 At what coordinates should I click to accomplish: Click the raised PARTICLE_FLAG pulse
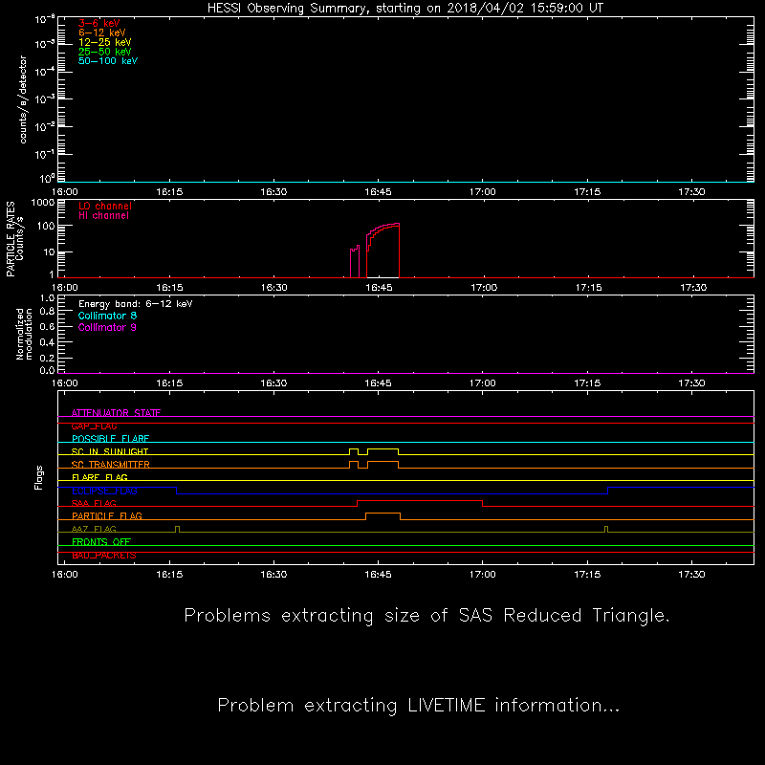coord(383,514)
